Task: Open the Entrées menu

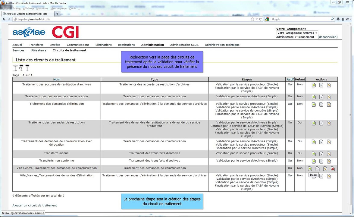Action: 55,45
